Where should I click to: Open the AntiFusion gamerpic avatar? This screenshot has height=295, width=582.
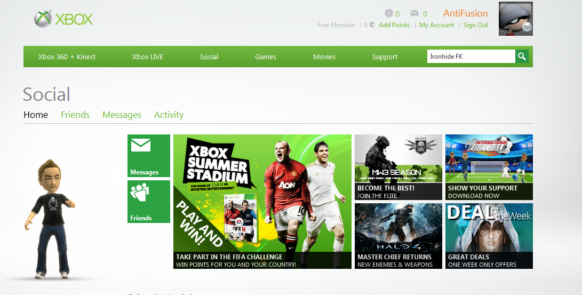[x=515, y=19]
